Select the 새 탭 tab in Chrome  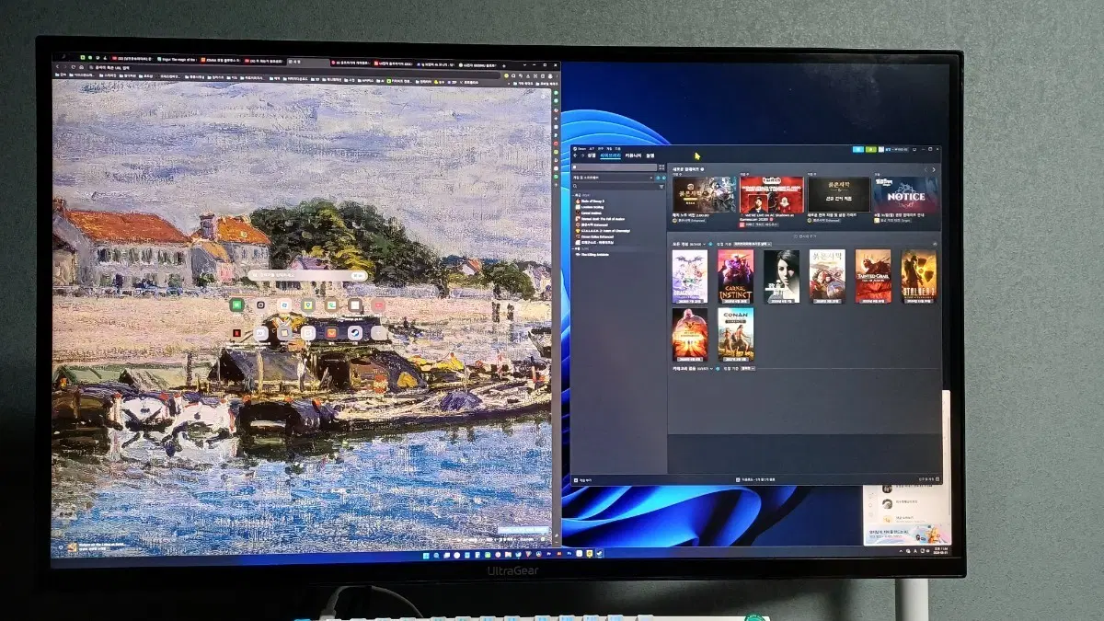pos(306,62)
